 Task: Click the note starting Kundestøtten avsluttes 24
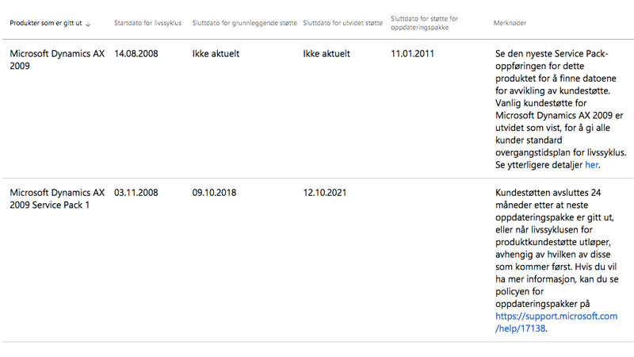[x=556, y=260]
